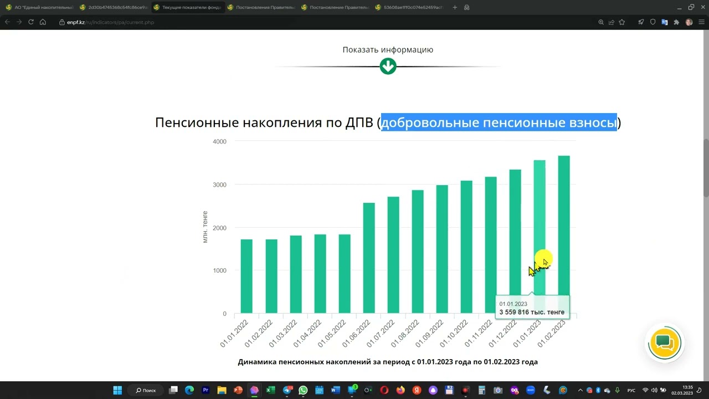709x399 pixels.
Task: Open Excel from the taskbar
Action: 270,390
